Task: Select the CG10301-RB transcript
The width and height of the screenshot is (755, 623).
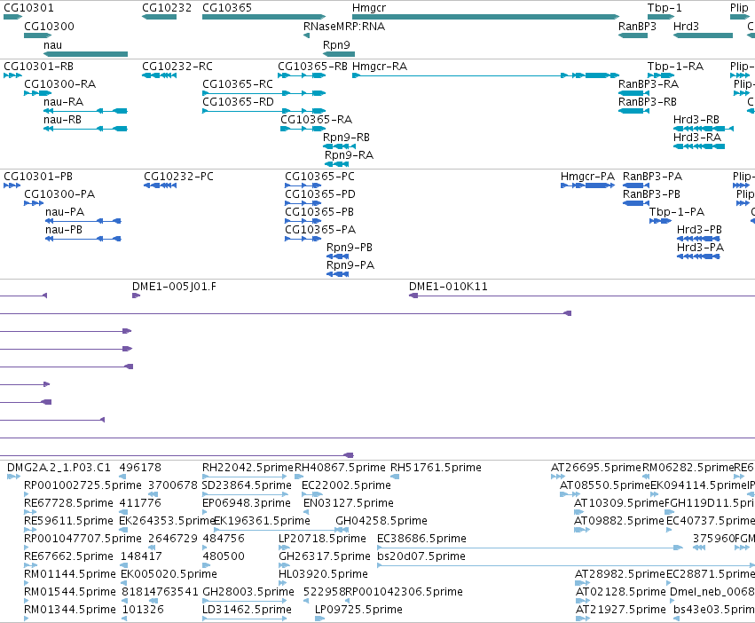Action: pos(12,75)
